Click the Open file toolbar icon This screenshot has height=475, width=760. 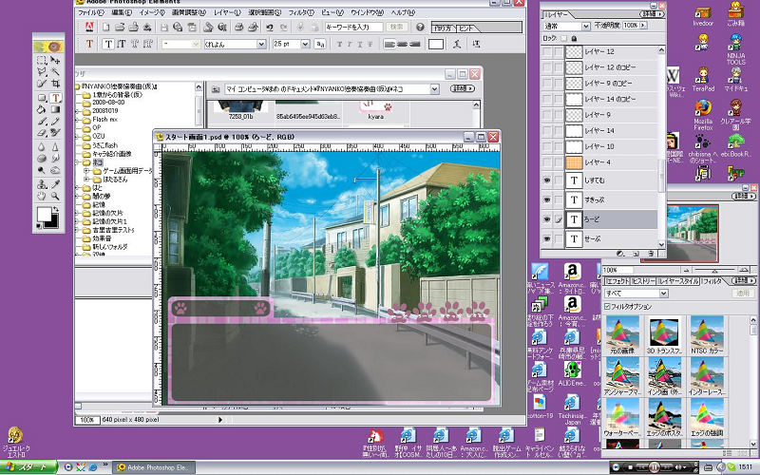[120, 28]
